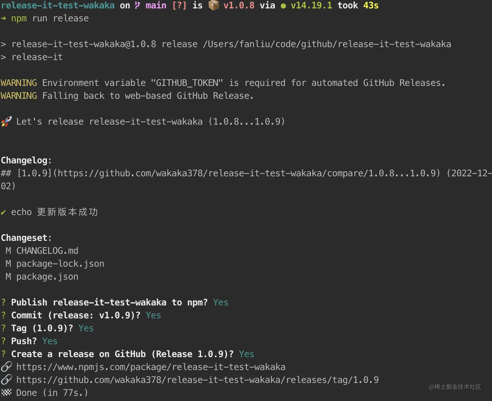Click the 'npm run release' command text
492x401 pixels.
click(50, 19)
